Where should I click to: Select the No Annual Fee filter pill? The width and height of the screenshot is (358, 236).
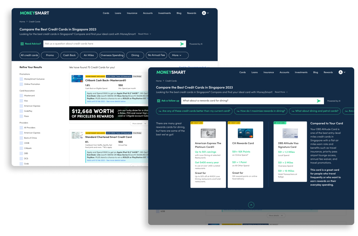point(156,55)
